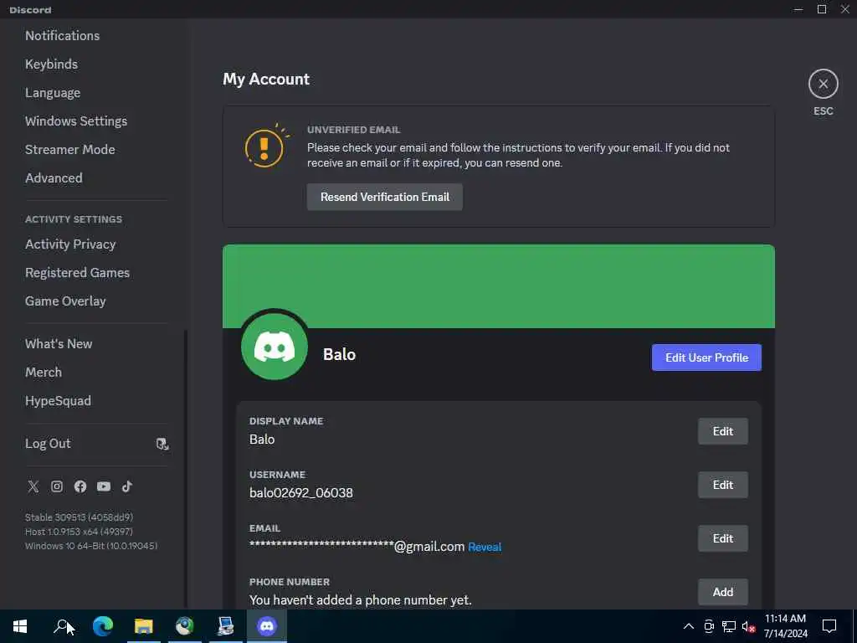857x643 pixels.
Task: Click Edit User Profile button
Action: tap(706, 358)
